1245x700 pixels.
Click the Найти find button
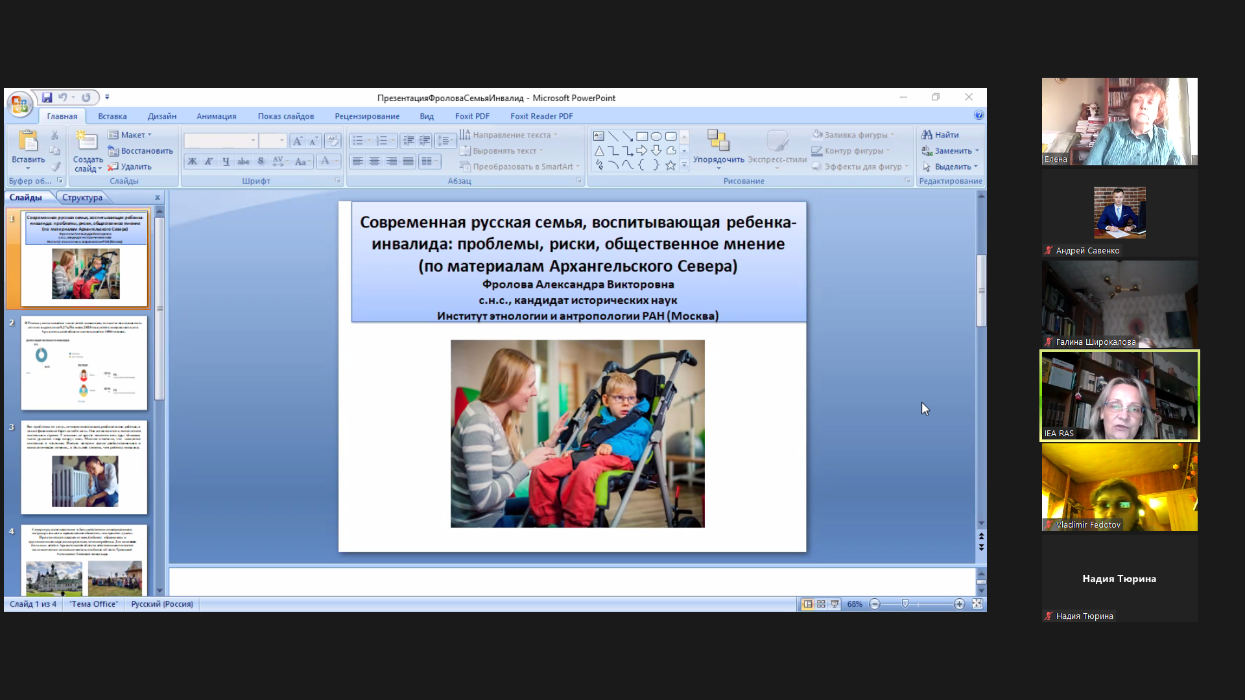pyautogui.click(x=940, y=135)
